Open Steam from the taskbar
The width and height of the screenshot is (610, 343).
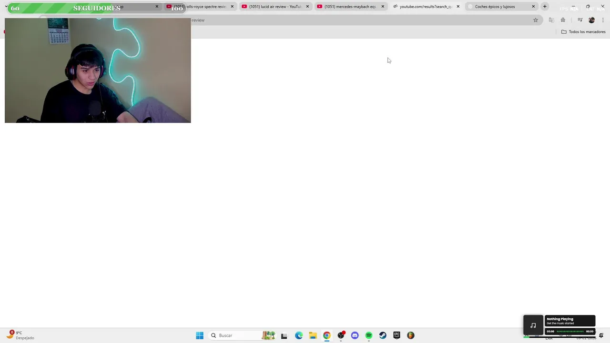383,335
